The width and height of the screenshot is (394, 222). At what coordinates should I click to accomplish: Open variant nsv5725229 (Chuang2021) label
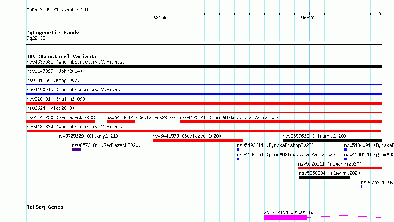tap(88, 136)
